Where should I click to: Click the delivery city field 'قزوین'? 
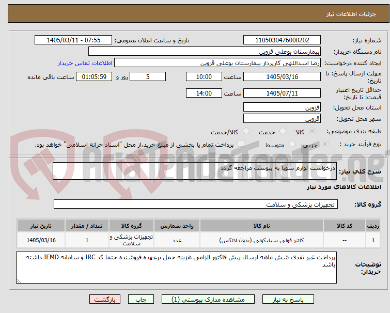(282, 118)
